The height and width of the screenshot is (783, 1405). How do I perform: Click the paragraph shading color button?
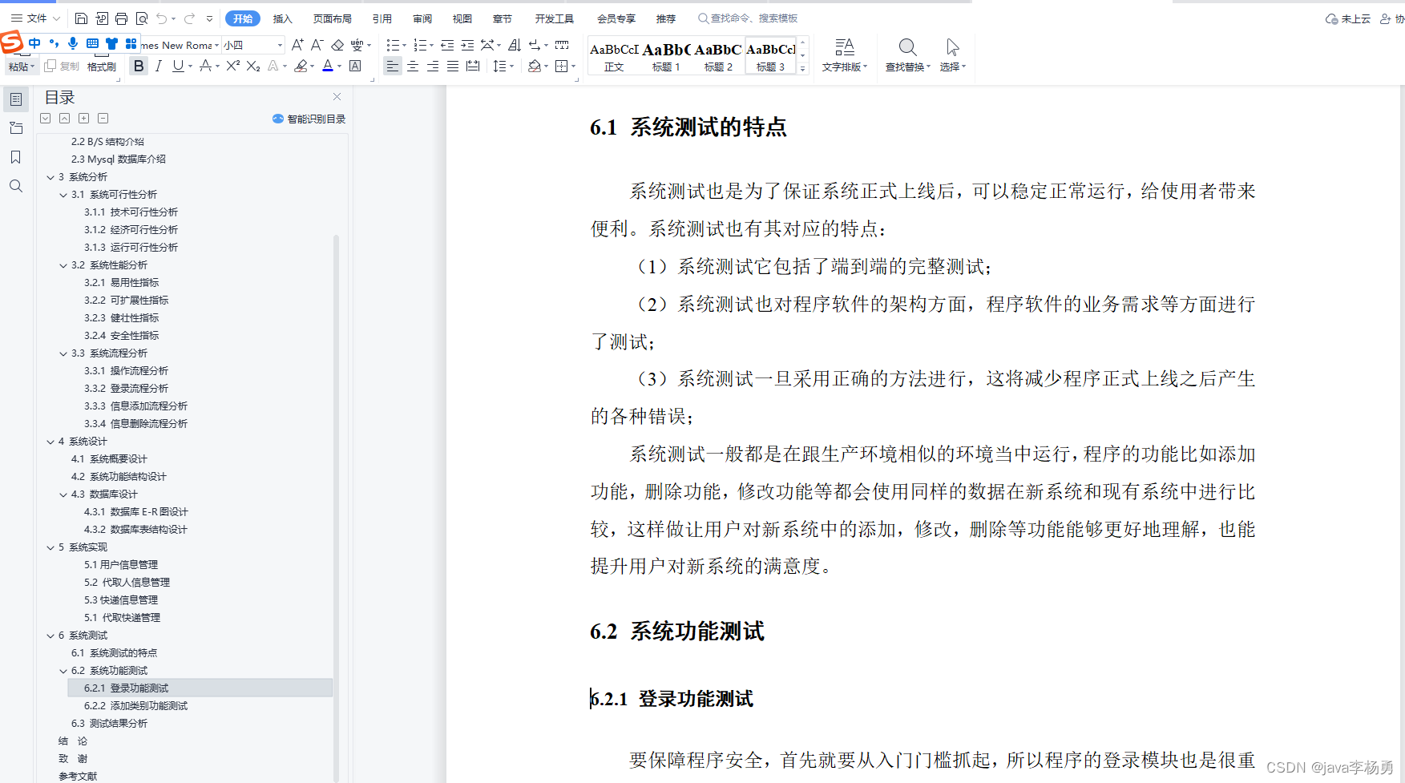tap(535, 67)
